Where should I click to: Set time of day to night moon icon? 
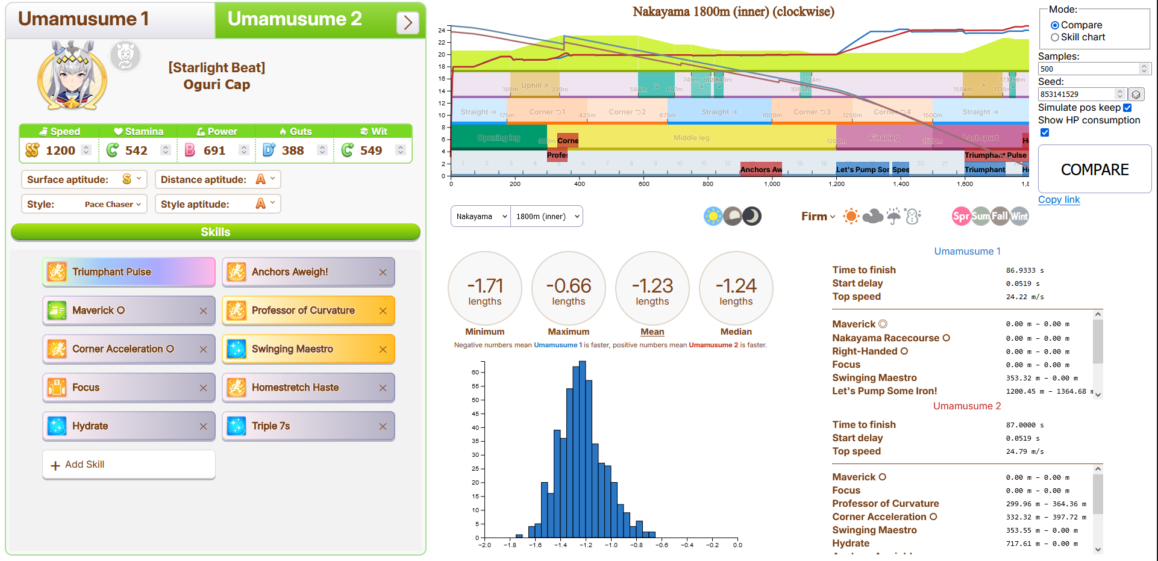point(752,216)
